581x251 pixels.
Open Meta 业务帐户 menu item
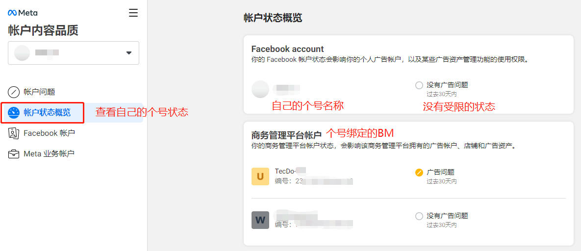pyautogui.click(x=49, y=154)
